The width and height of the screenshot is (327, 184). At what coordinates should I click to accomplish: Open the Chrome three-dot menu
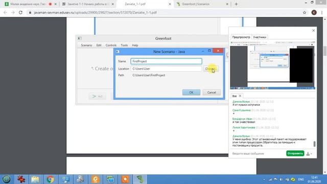click(322, 12)
